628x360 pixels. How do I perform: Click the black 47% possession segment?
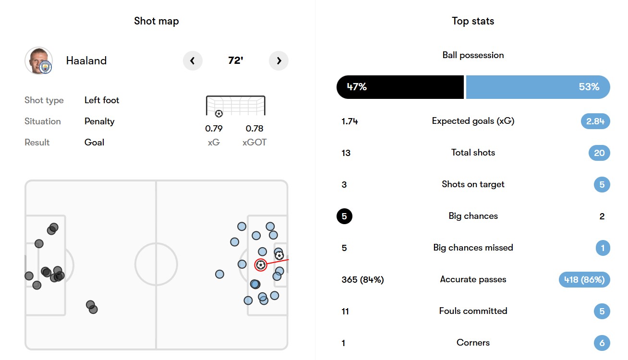(400, 87)
